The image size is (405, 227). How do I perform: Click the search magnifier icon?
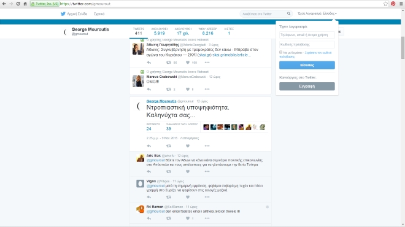click(x=288, y=13)
